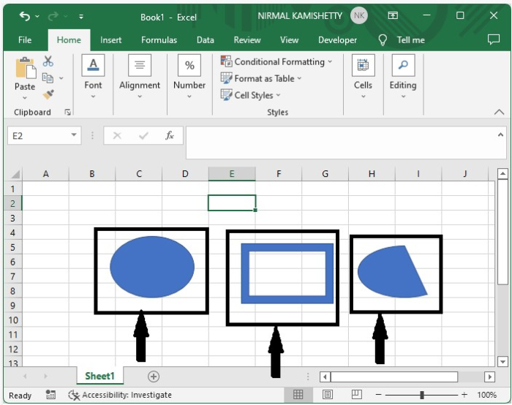The image size is (512, 405).
Task: Select the blue chord shape
Action: point(392,272)
